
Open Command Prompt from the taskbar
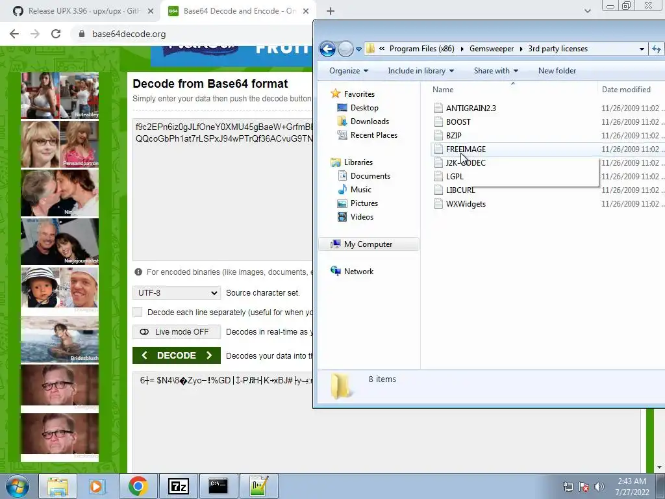tap(218, 486)
